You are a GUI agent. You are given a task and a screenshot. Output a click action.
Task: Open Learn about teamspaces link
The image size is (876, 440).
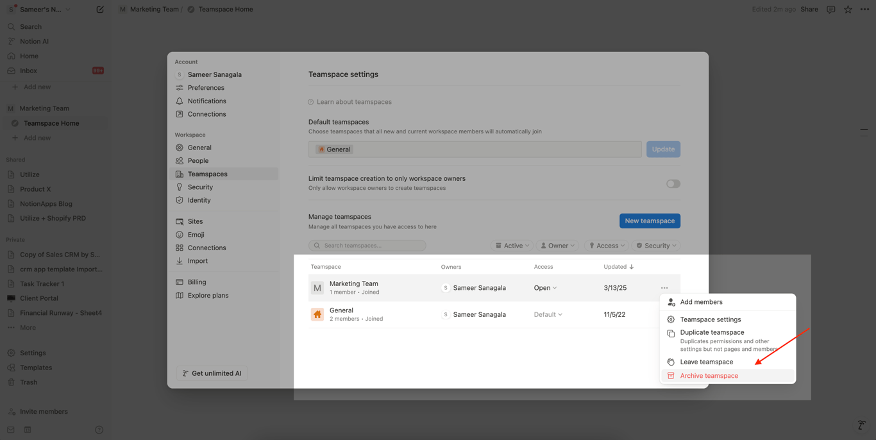[353, 102]
